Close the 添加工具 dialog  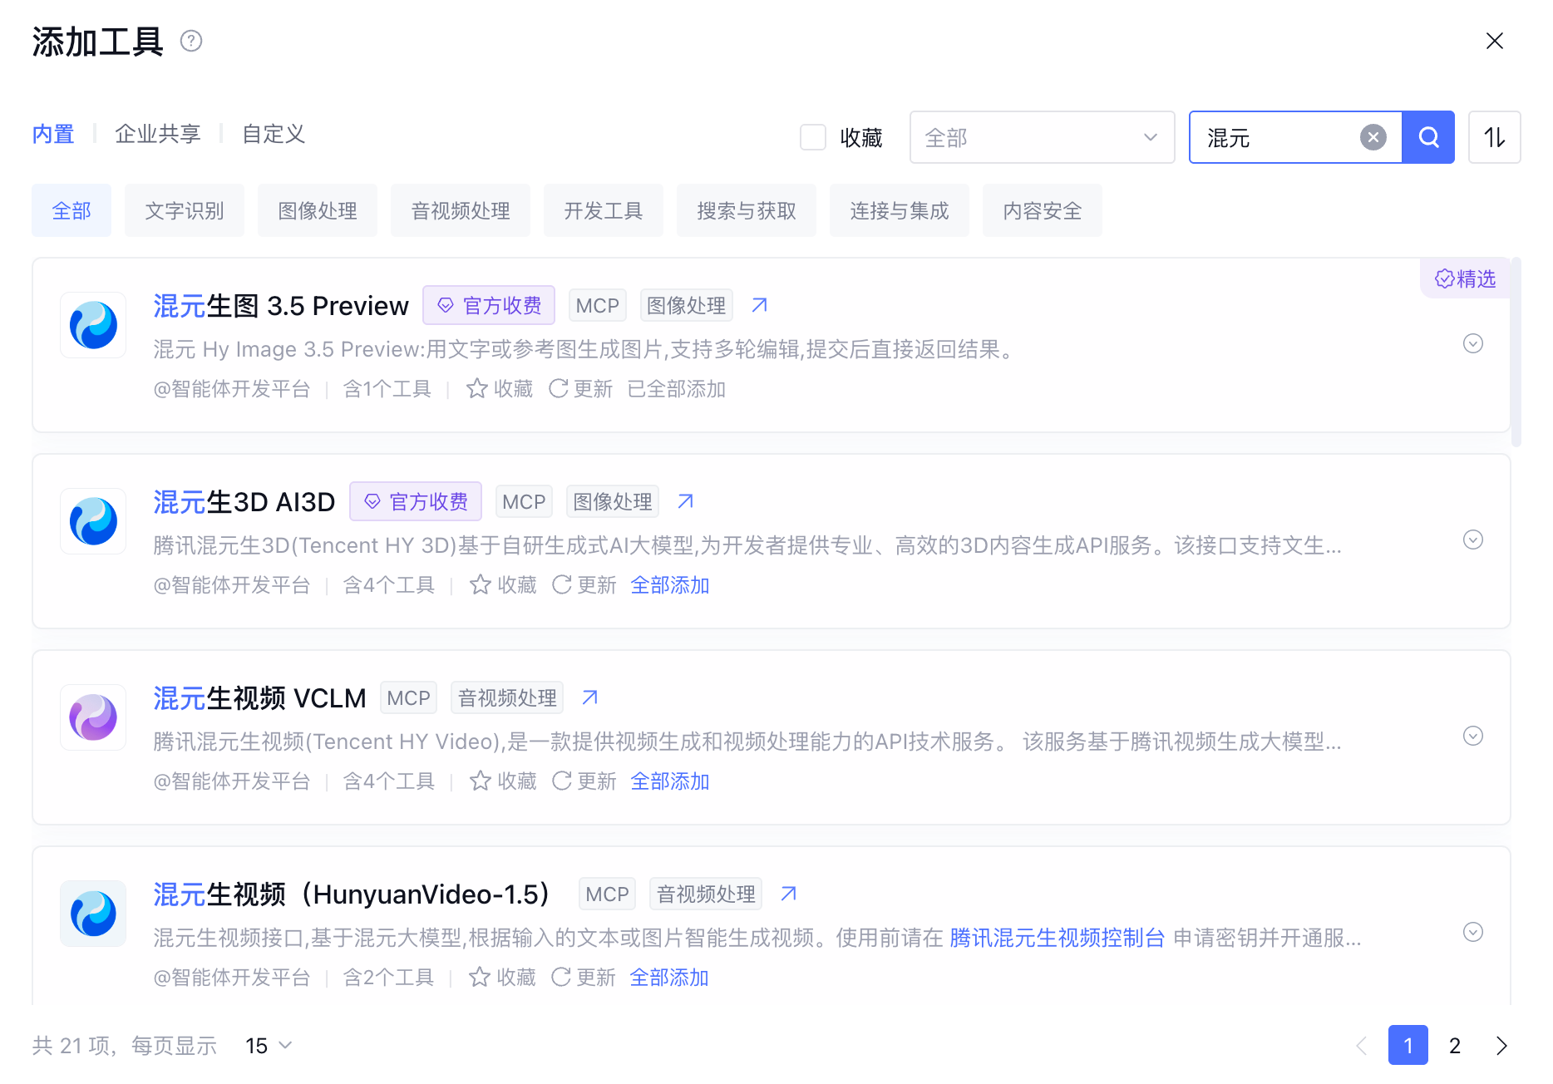click(1494, 41)
